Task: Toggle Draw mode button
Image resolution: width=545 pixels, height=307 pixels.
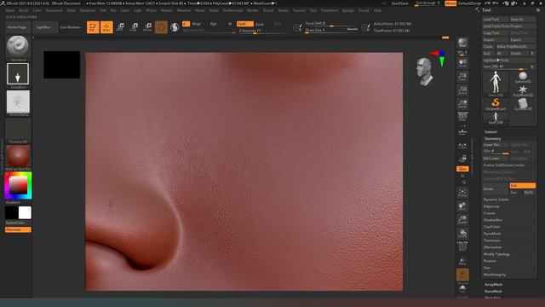Action: (106, 27)
